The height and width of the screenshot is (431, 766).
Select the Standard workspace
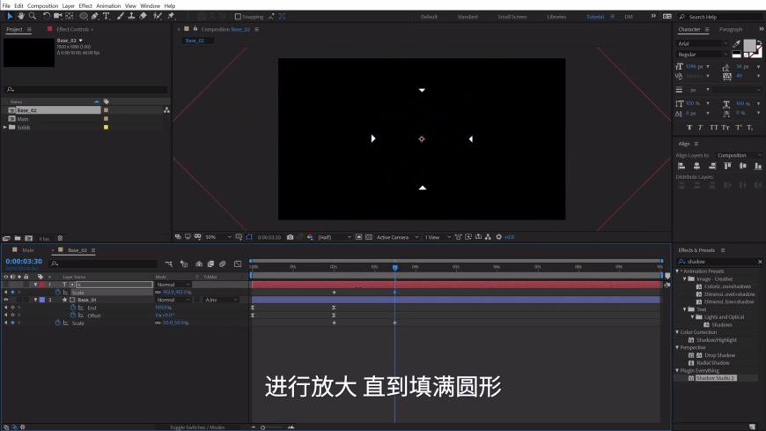point(468,17)
